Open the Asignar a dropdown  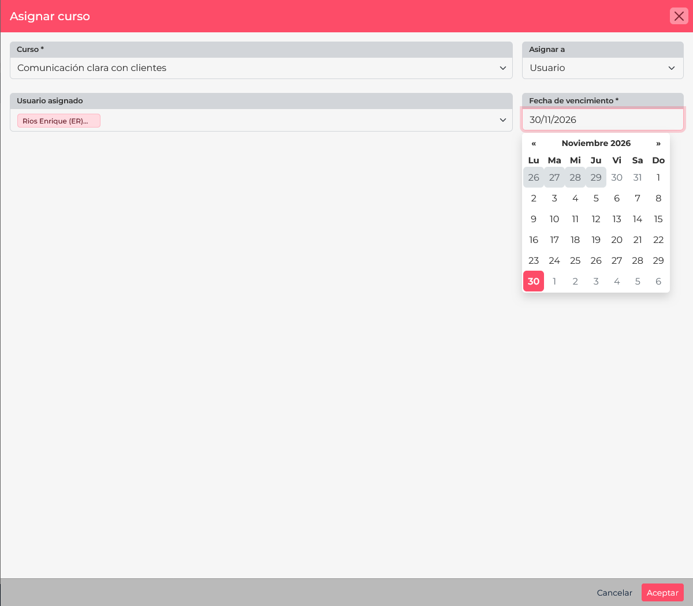603,68
